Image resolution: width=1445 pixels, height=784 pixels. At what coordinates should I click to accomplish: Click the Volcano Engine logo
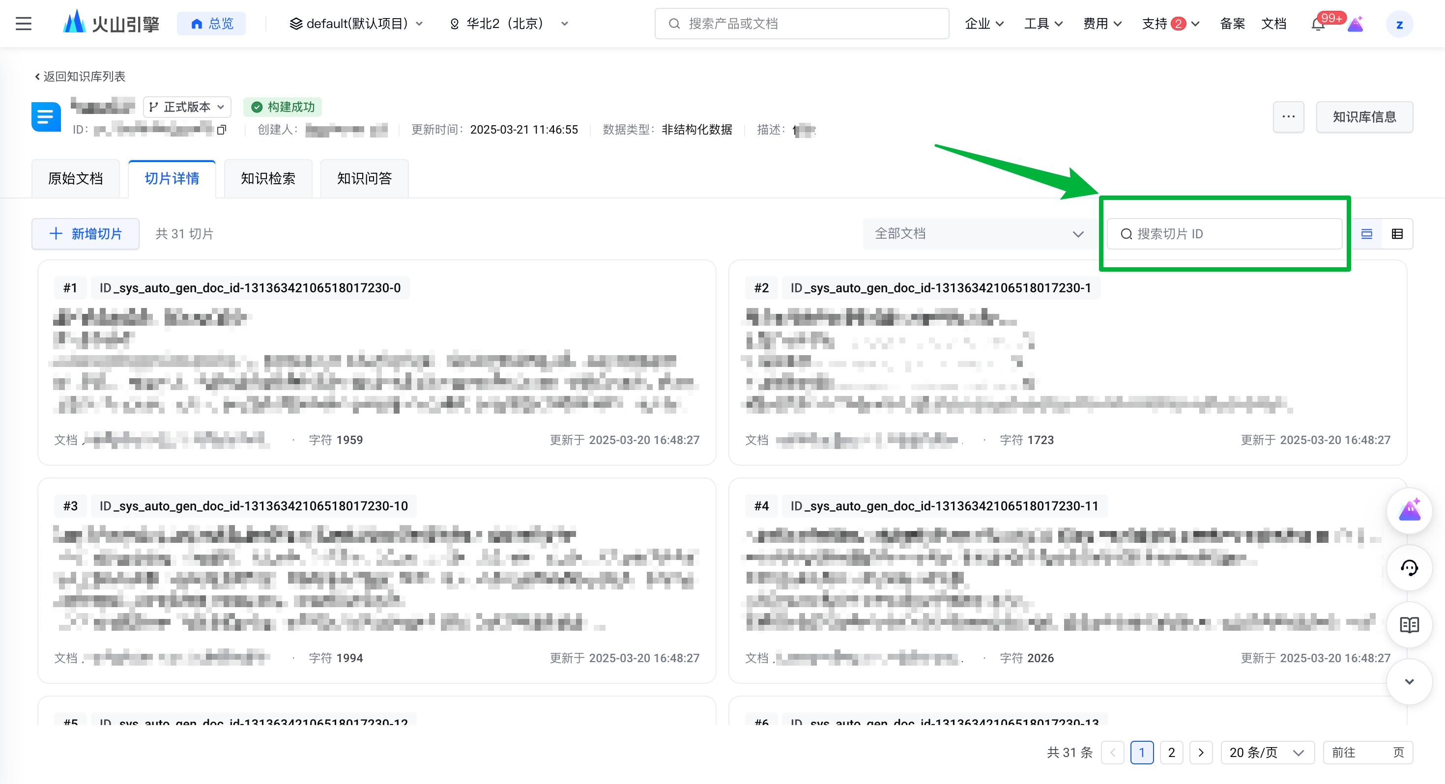coord(111,24)
